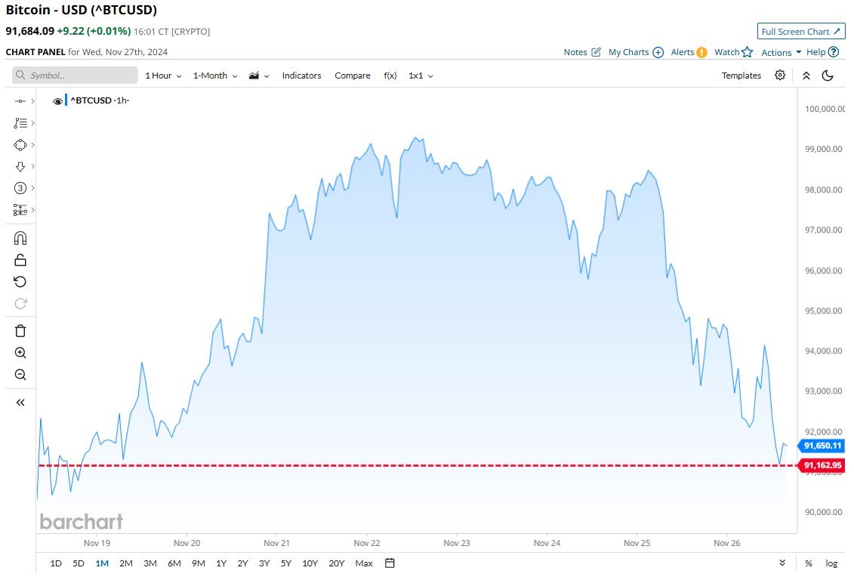
Task: Click the Full Screen Chart button
Action: pos(800,32)
